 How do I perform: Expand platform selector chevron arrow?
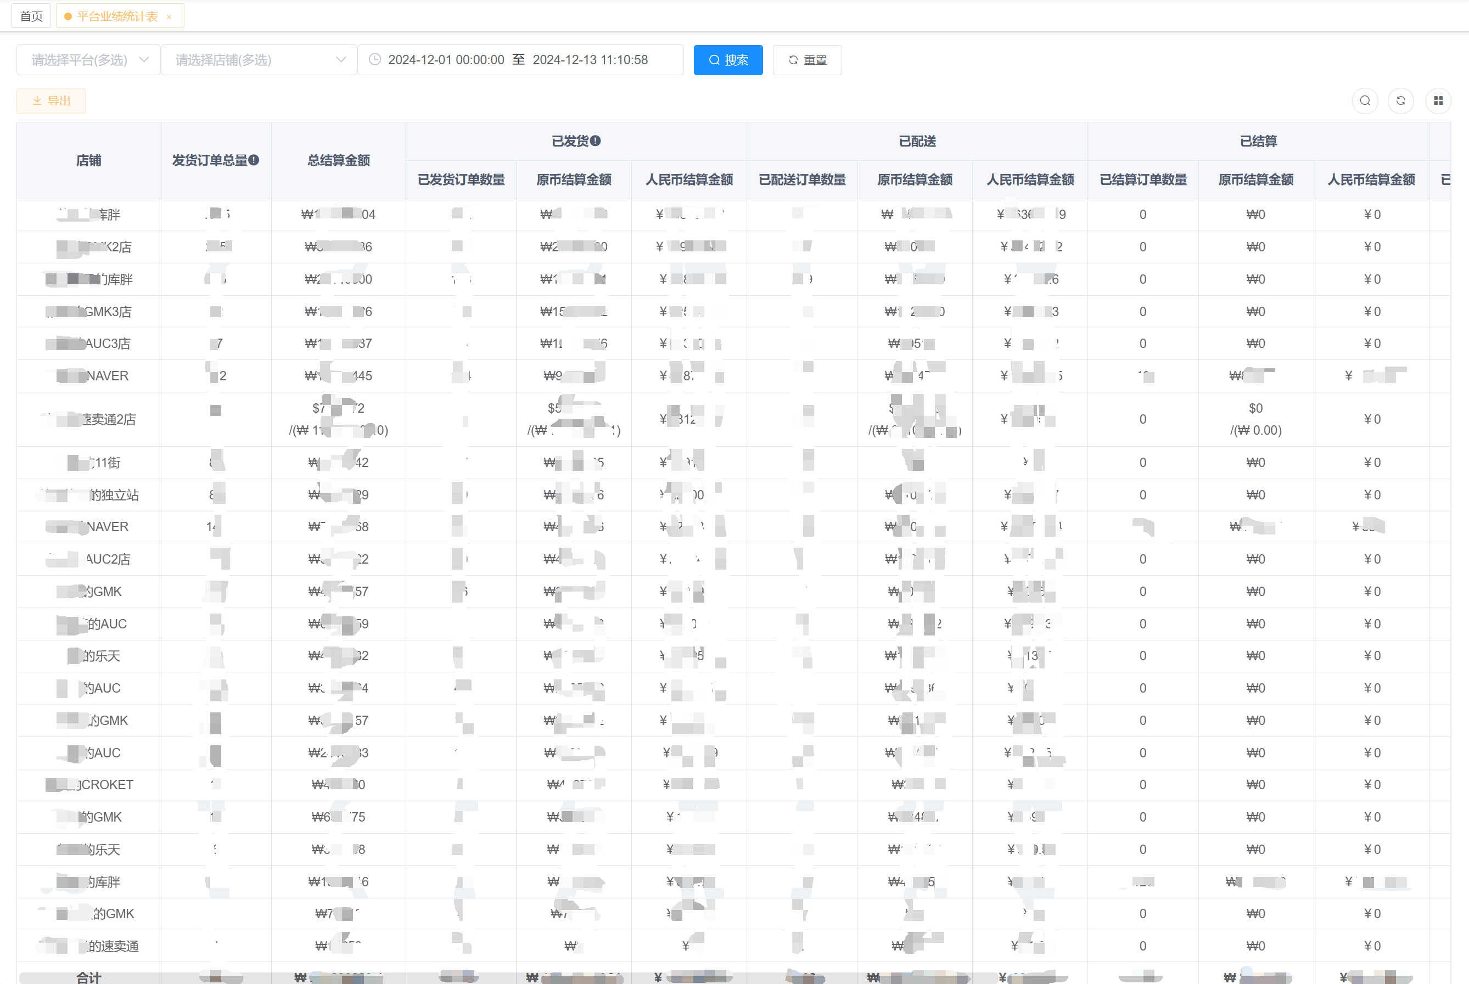tap(144, 60)
